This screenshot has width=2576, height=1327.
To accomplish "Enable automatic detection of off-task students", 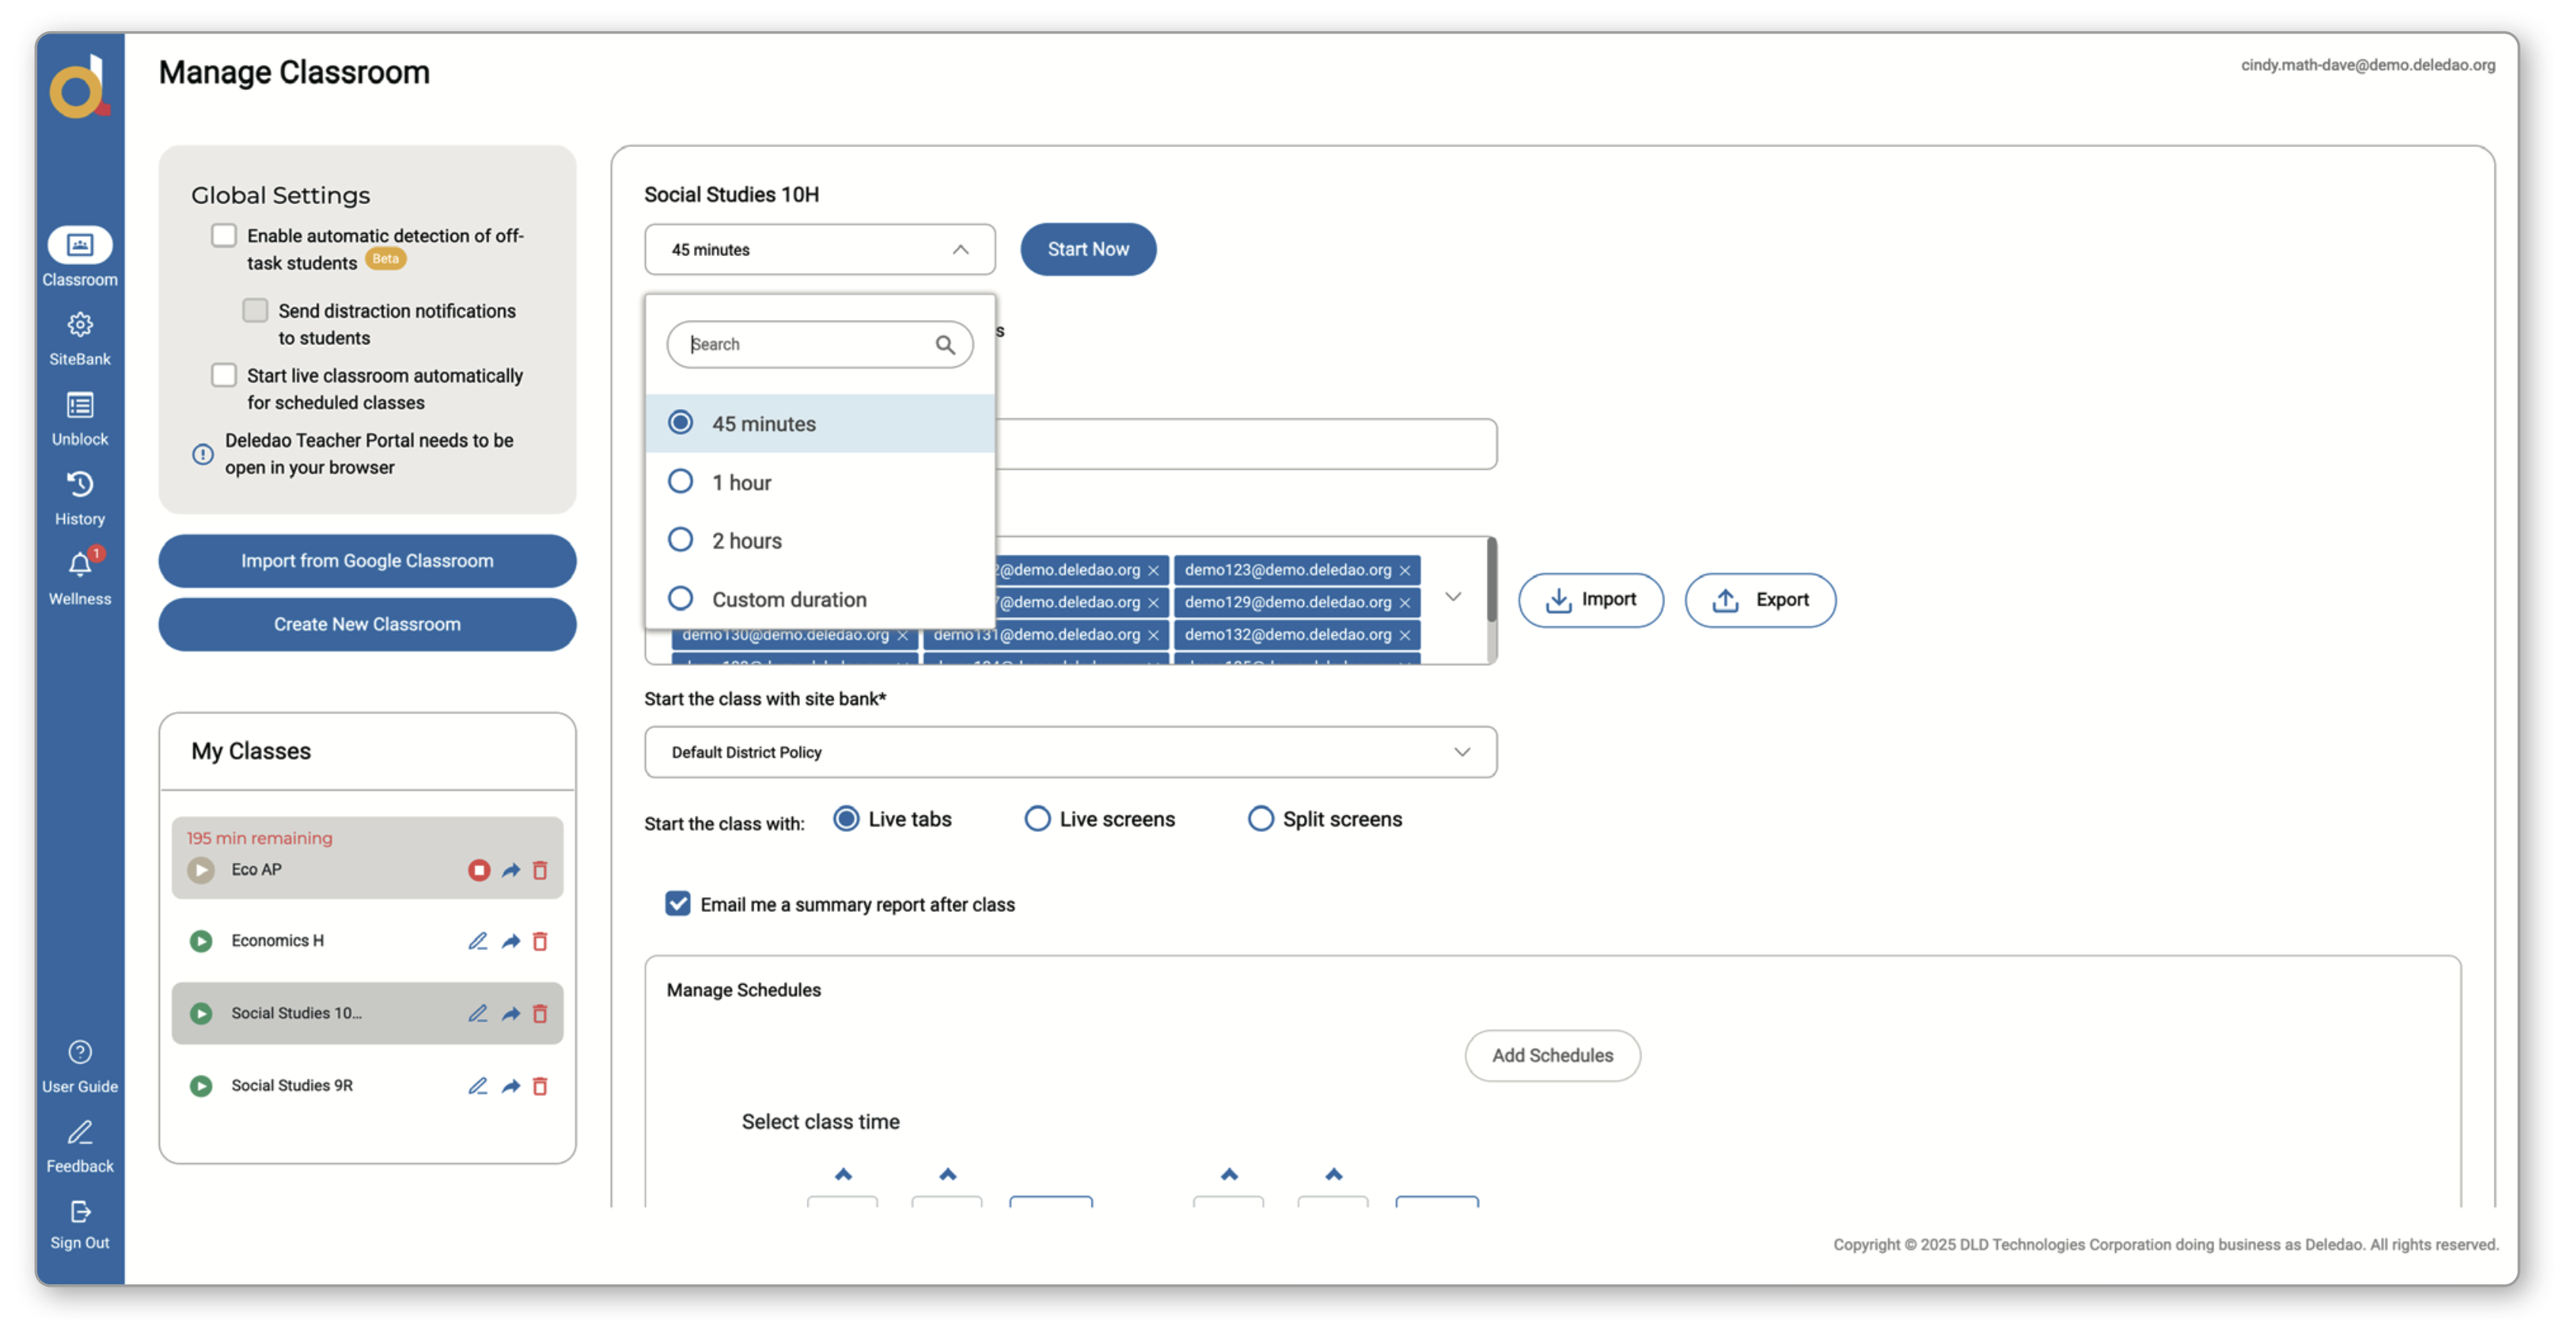I will (x=224, y=236).
